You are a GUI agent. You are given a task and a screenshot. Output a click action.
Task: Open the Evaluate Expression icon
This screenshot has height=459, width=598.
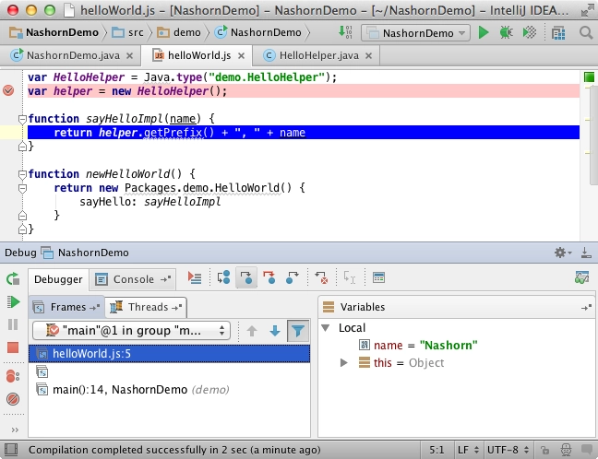(378, 277)
